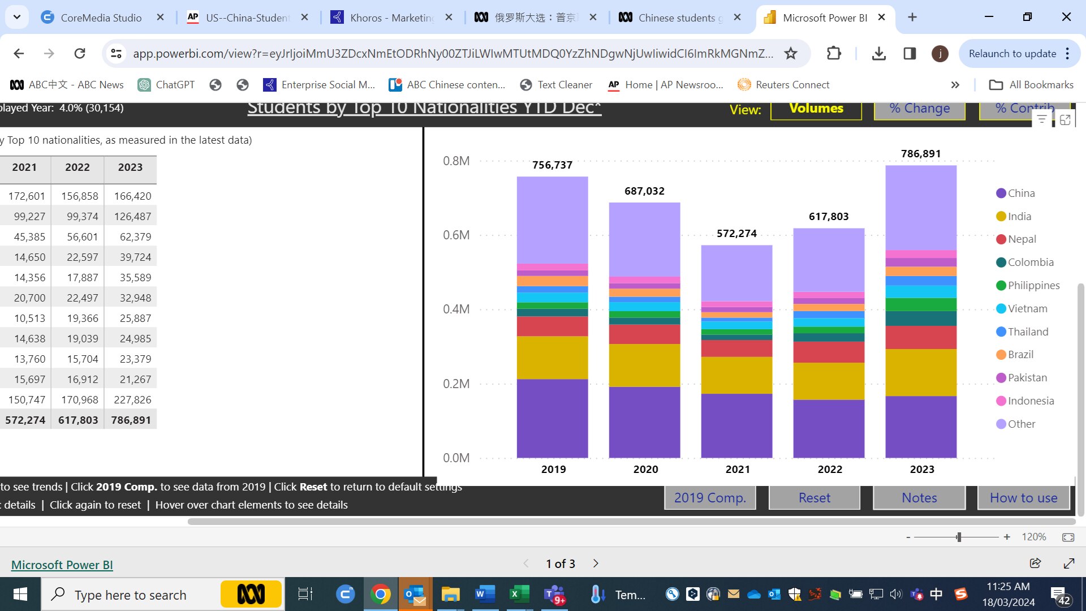Open the Chrome downloads icon
This screenshot has width=1086, height=611.
878,54
